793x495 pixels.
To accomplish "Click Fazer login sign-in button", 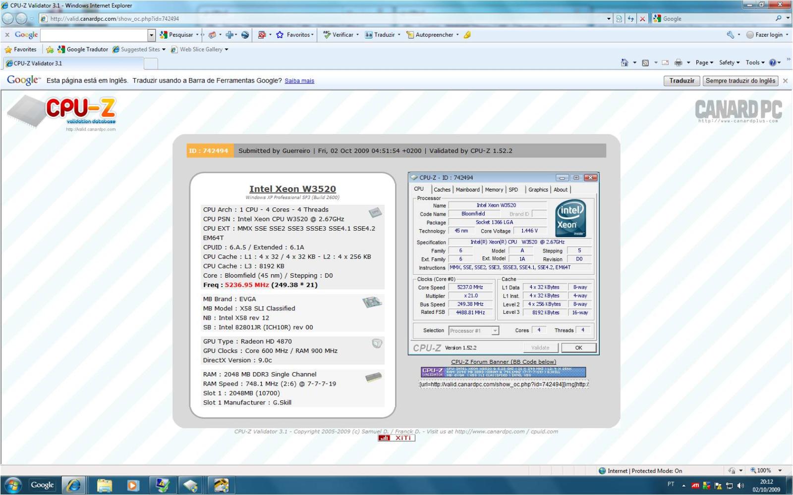I will click(x=767, y=35).
